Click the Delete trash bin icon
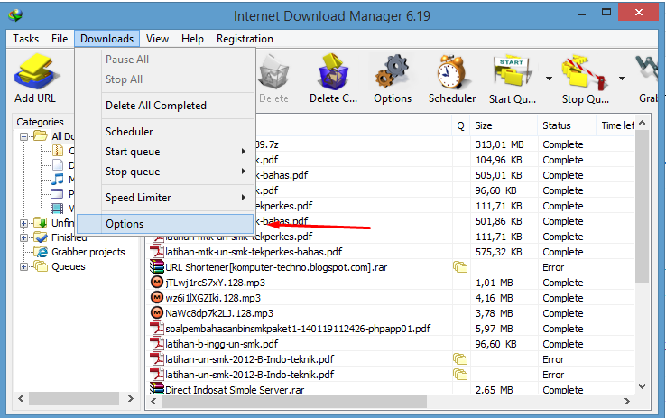Image resolution: width=666 pixels, height=418 pixels. coord(274,73)
